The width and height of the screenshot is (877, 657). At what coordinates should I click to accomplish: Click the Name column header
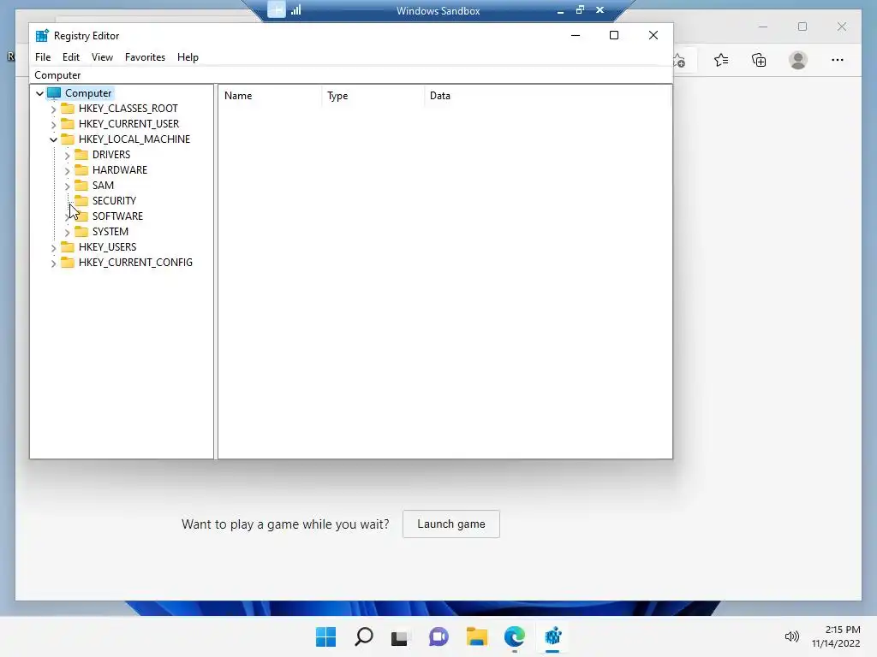coord(270,96)
